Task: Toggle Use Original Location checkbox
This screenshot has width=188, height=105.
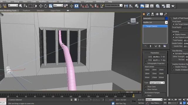Action: coord(173,37)
